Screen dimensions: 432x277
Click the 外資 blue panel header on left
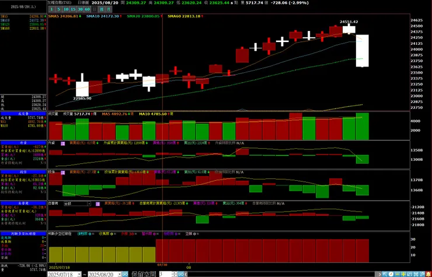click(23, 143)
